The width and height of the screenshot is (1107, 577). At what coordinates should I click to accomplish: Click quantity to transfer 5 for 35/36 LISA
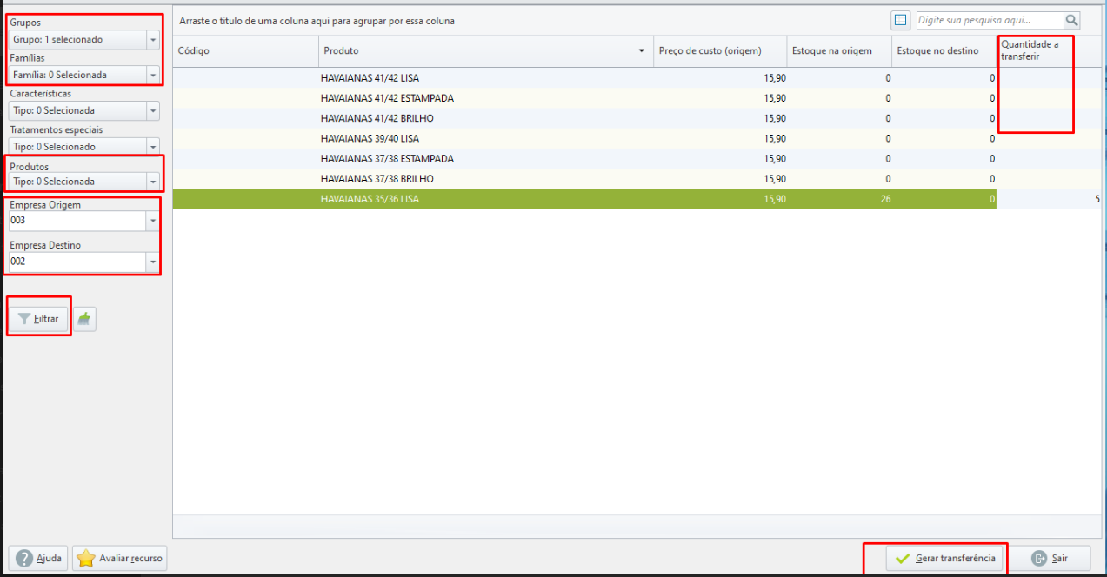(1097, 199)
